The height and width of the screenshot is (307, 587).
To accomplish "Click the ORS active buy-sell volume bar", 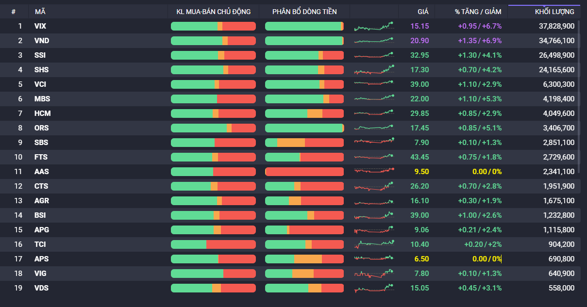I will coord(213,128).
